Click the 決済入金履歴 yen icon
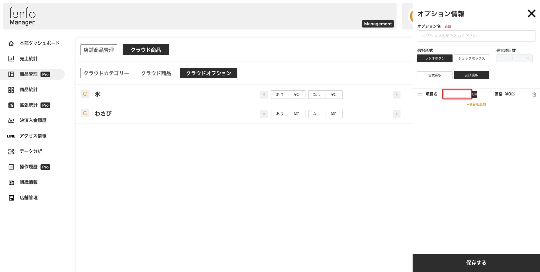Viewport: 540px width, 272px height. coord(11,121)
